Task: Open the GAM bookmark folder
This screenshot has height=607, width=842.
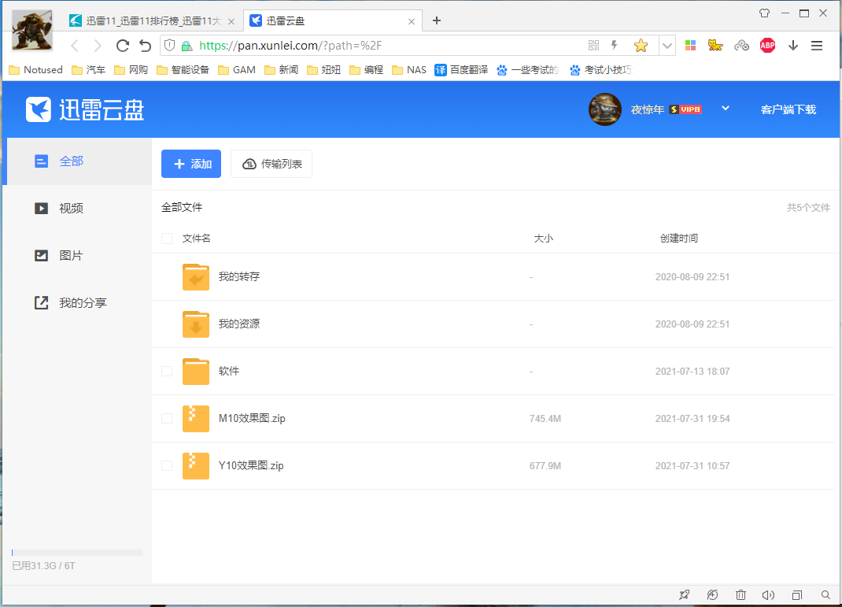Action: (237, 70)
